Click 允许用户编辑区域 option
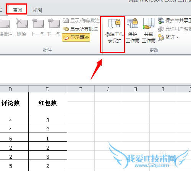Viewport: 191px width, 171px height. point(175,29)
